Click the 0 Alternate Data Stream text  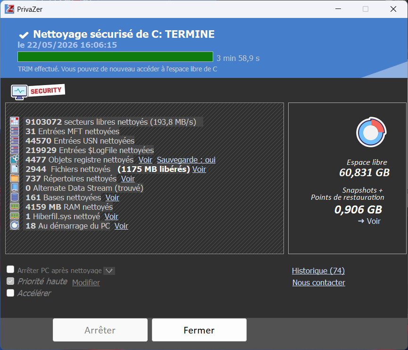[84, 188]
